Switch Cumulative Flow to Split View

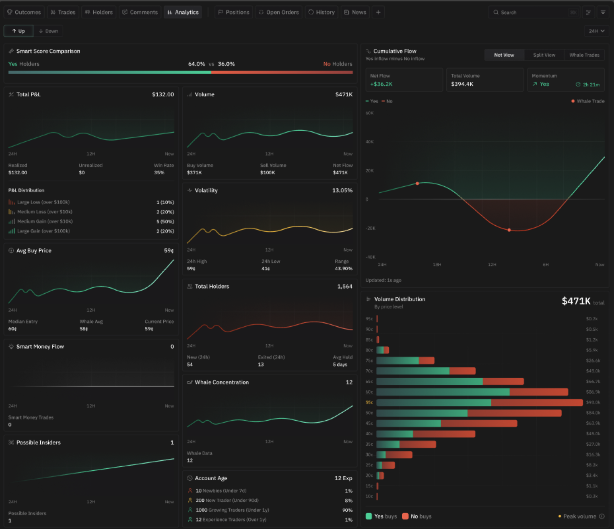pyautogui.click(x=544, y=55)
